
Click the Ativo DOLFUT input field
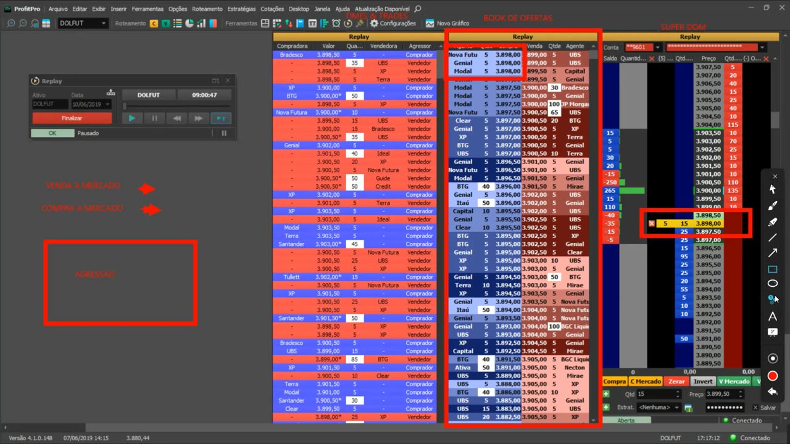pos(49,104)
